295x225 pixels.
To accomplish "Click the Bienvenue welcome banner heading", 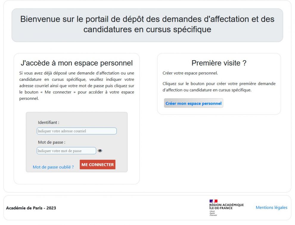I will click(147, 24).
